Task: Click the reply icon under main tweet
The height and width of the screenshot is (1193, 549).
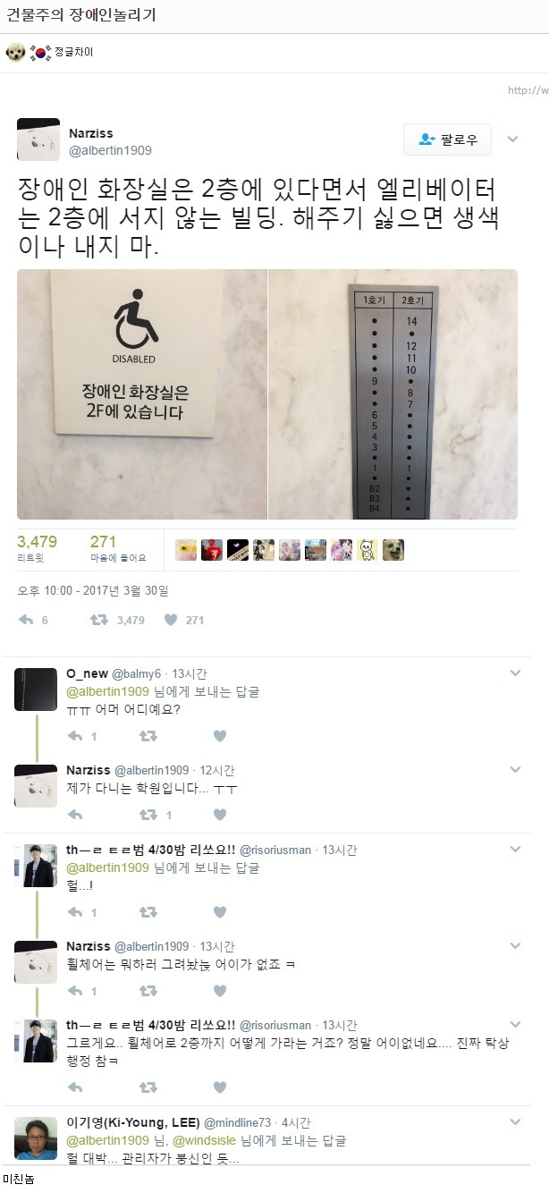Action: pos(26,620)
